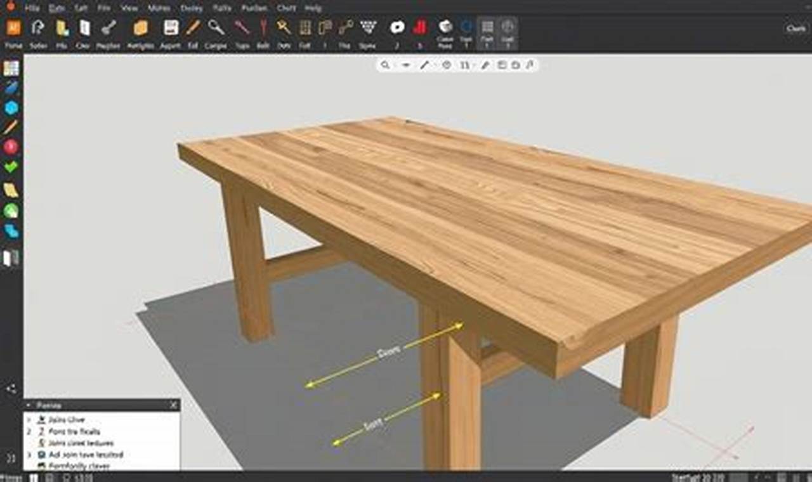Open the speech bubble comment tool in the toolbar
Image resolution: width=812 pixels, height=482 pixels.
click(x=396, y=28)
